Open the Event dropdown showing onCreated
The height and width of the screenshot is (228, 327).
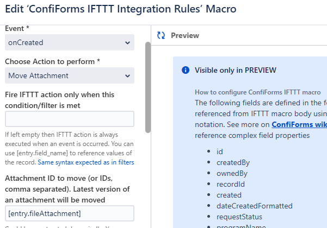click(70, 42)
